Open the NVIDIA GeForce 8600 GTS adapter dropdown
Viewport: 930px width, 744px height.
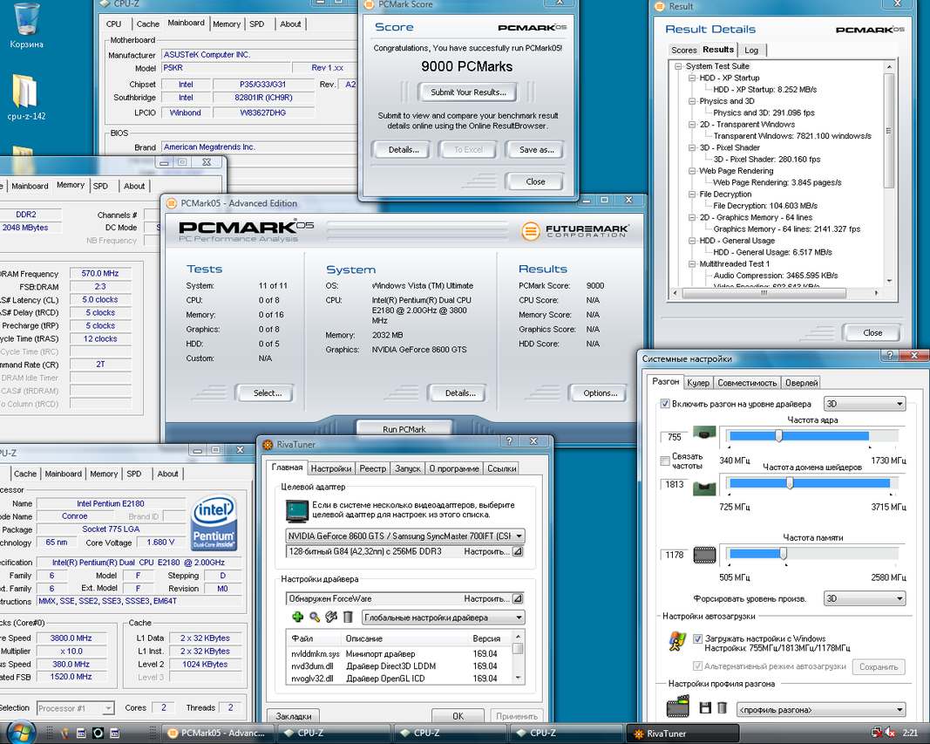pyautogui.click(x=405, y=536)
